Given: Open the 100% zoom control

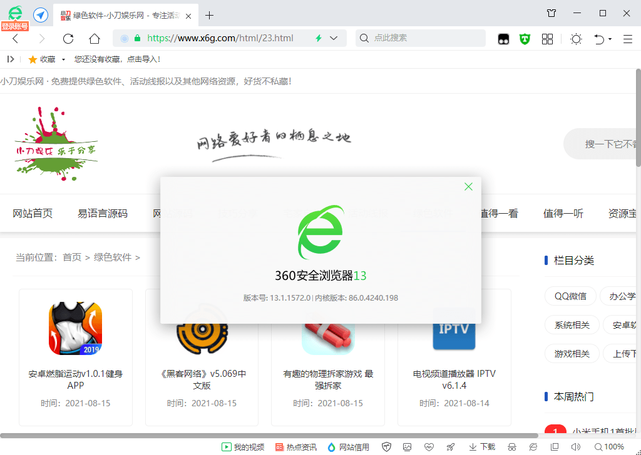Looking at the screenshot, I should [609, 447].
